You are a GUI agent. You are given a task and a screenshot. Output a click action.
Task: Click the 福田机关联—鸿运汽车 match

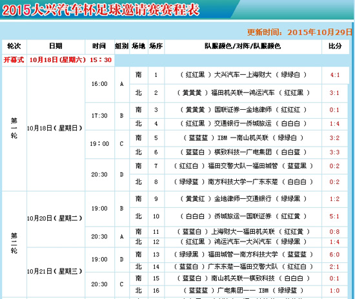[243, 93]
